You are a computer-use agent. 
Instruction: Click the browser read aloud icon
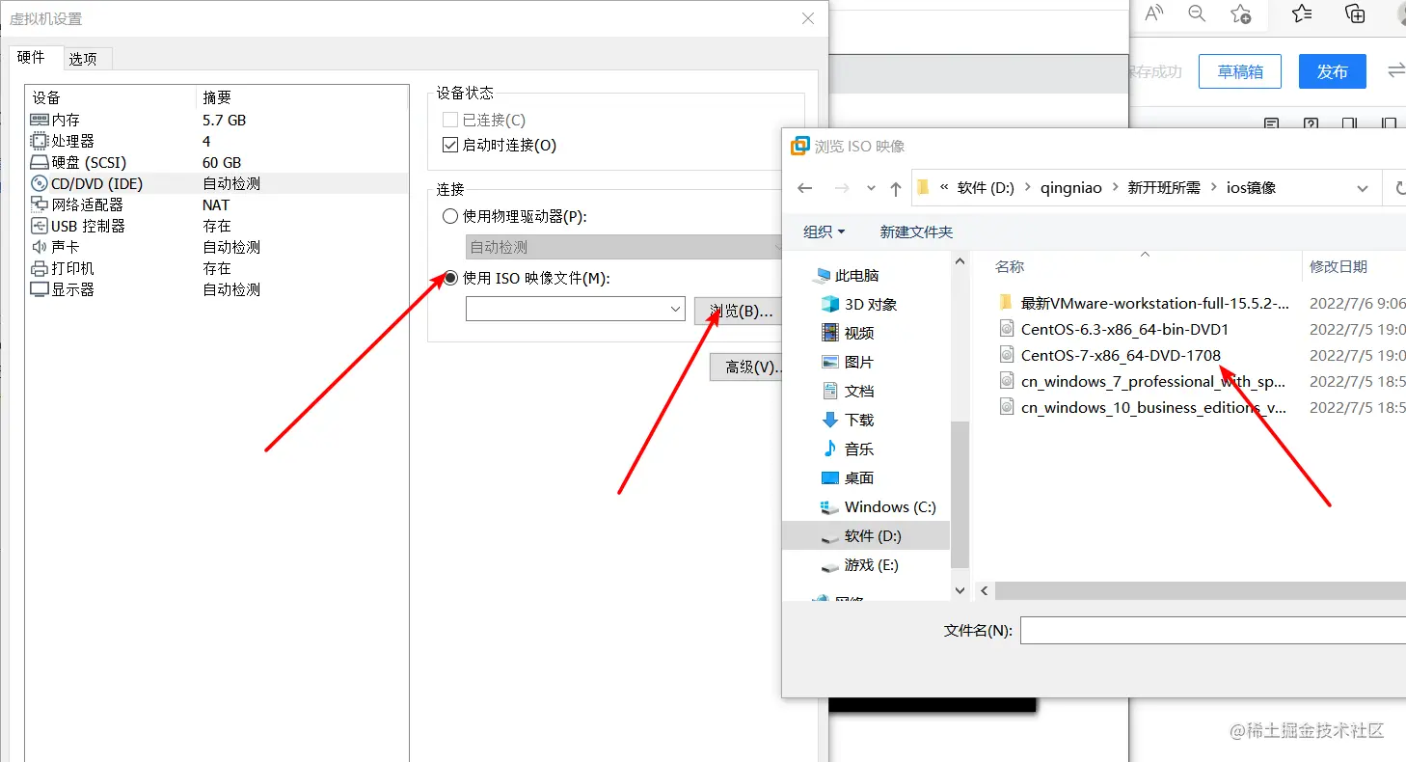[1153, 14]
